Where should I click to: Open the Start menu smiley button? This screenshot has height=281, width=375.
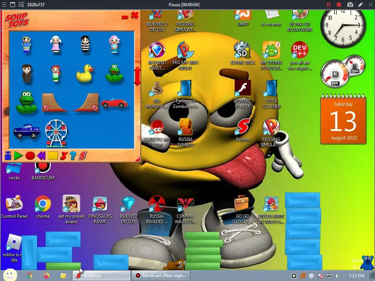[10, 275]
